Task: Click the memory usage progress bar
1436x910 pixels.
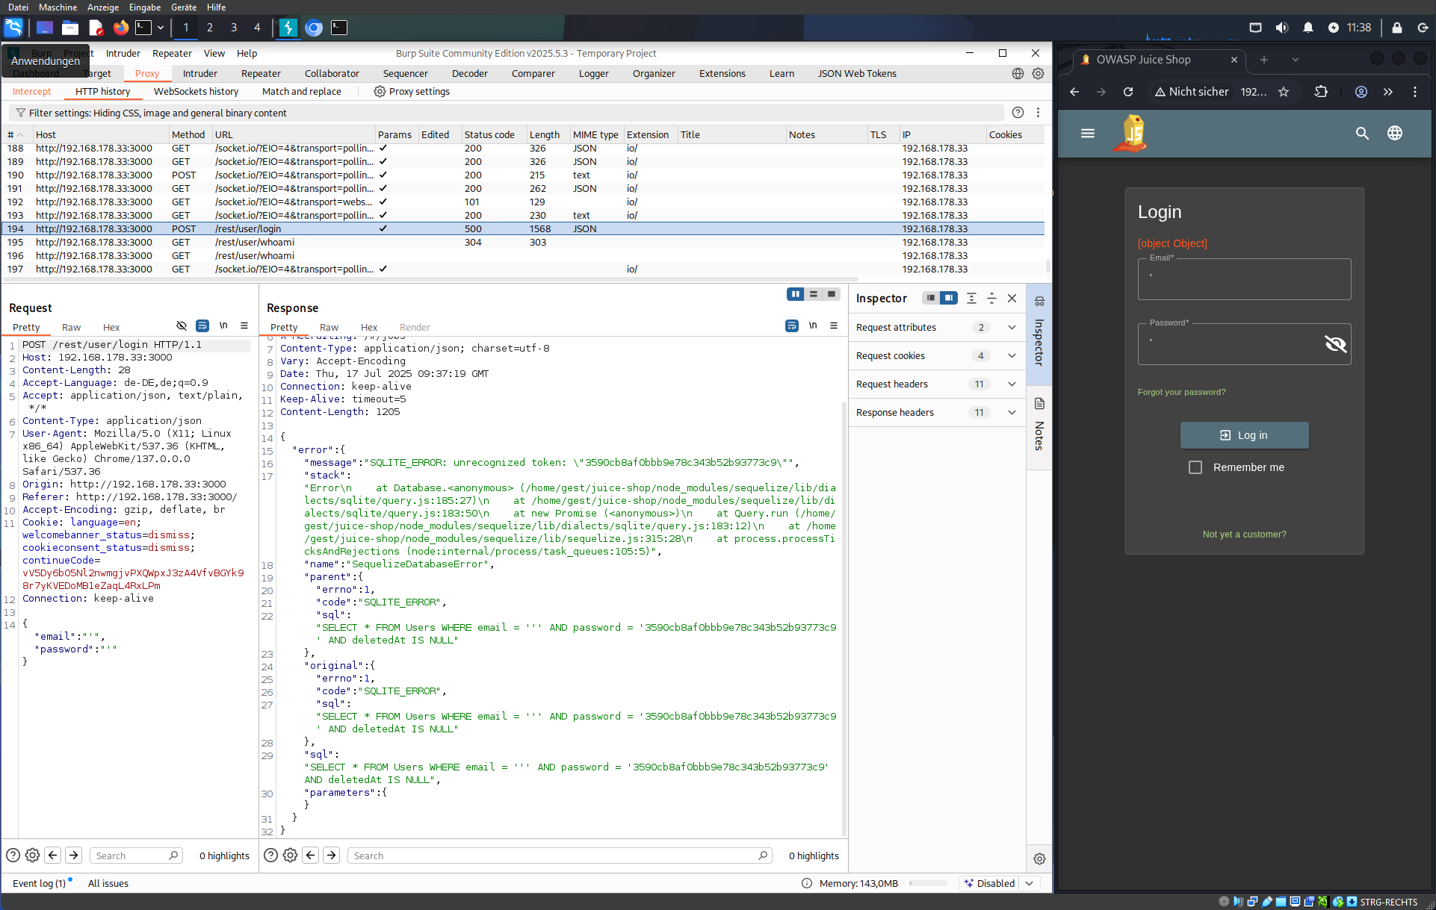Action: [x=927, y=883]
